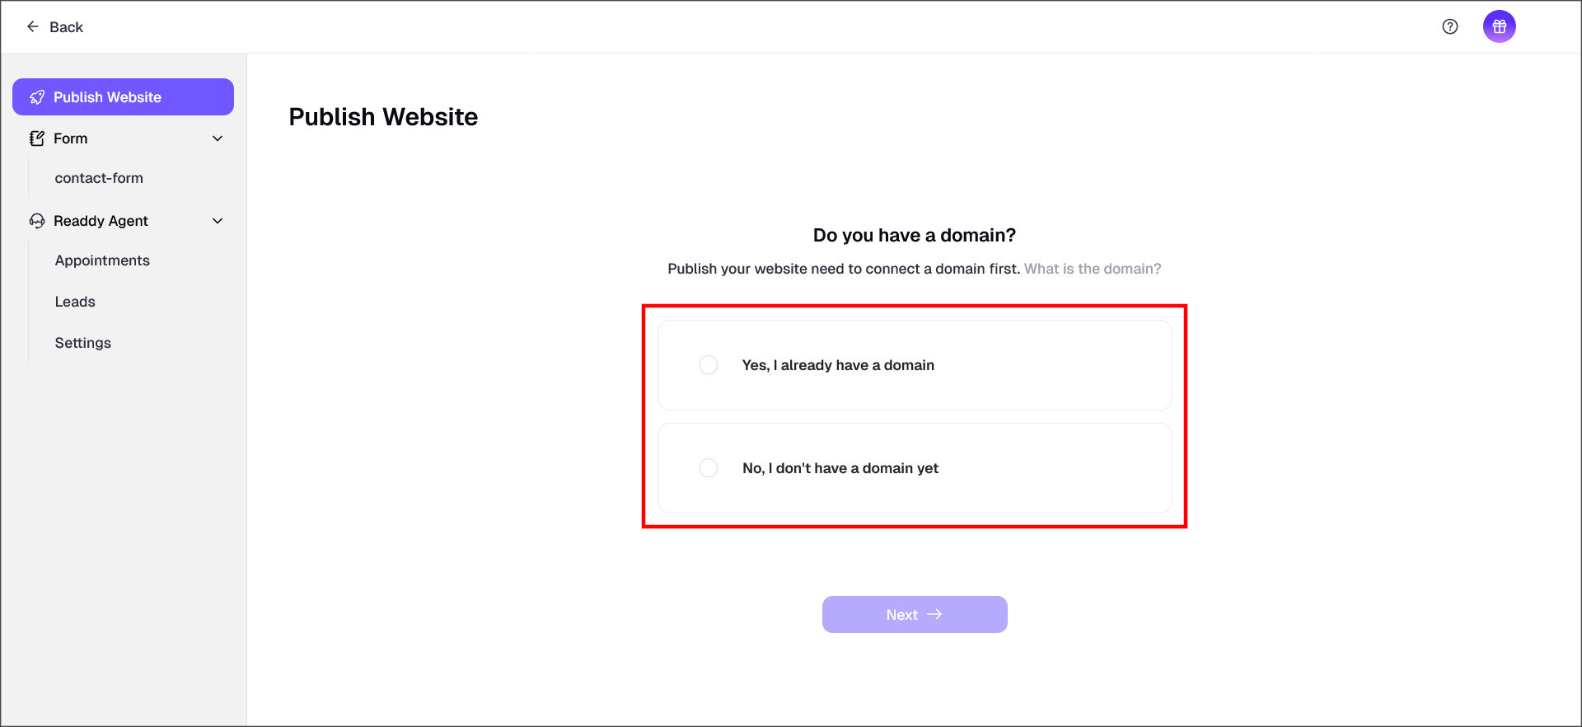Open the help question mark icon

coord(1449,27)
